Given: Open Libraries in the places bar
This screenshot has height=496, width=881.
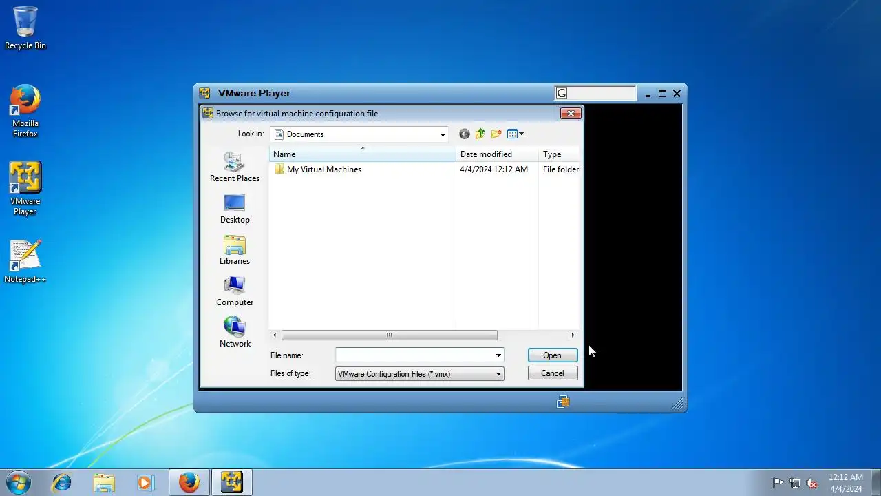Looking at the screenshot, I should pos(235,250).
